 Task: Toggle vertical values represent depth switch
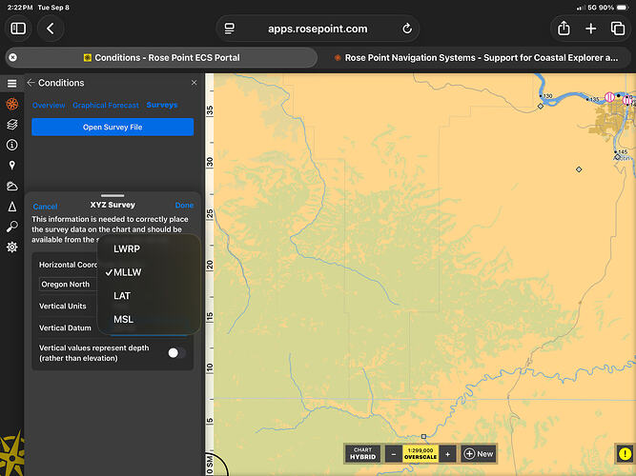(x=176, y=353)
